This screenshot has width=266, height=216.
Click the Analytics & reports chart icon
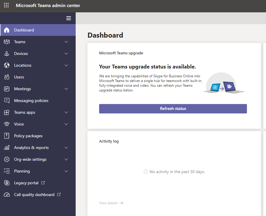7,148
